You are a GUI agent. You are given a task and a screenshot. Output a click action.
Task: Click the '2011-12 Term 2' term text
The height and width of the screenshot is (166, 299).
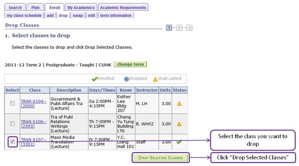(23, 65)
